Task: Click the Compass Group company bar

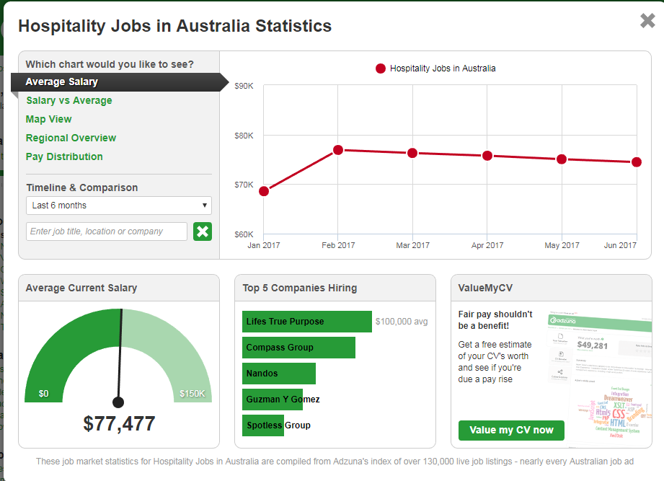Action: pyautogui.click(x=298, y=348)
